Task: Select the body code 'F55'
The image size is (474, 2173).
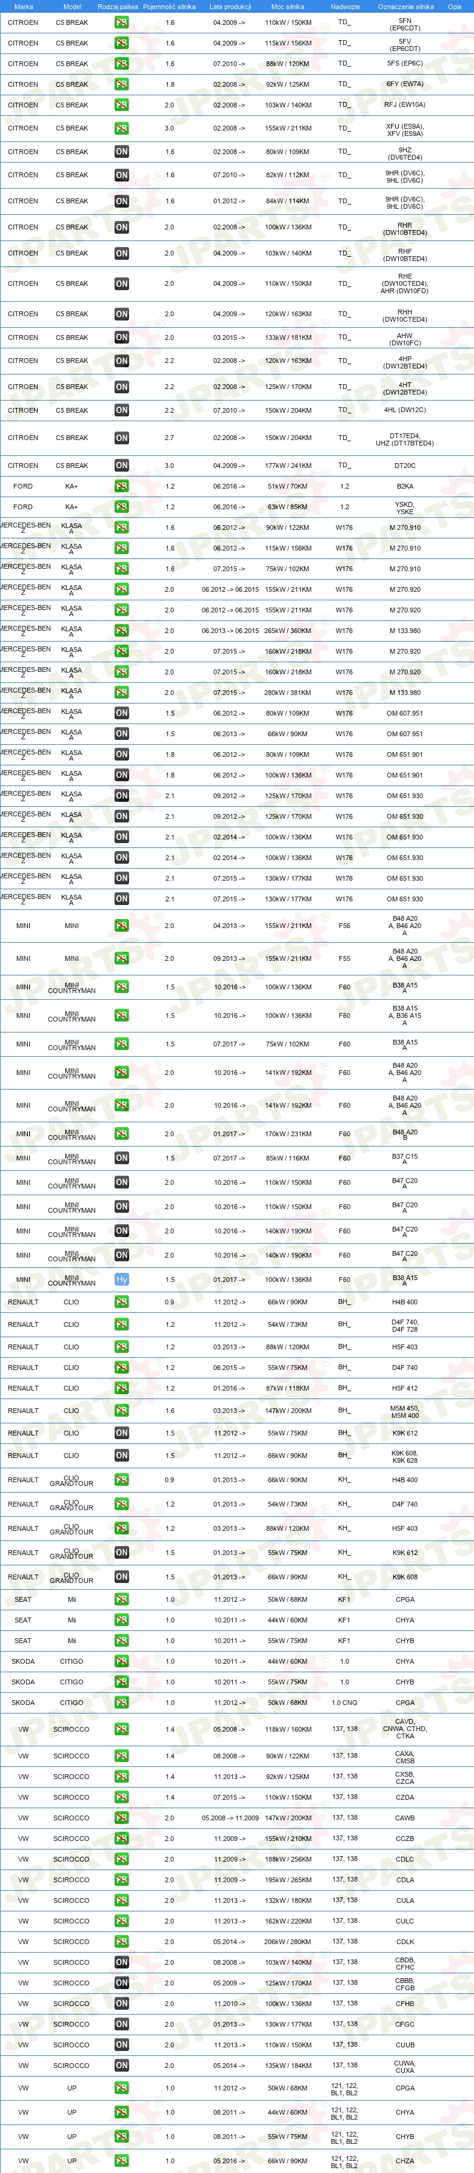Action: coord(344,958)
